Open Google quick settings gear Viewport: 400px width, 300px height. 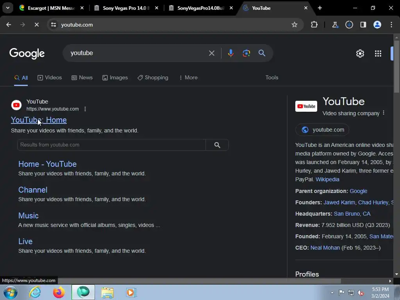[x=360, y=54]
